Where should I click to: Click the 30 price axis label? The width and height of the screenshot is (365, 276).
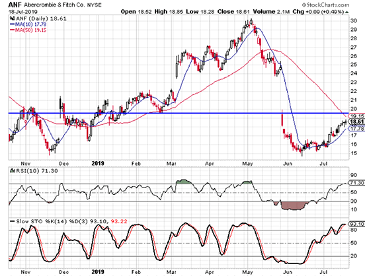tap(354, 20)
